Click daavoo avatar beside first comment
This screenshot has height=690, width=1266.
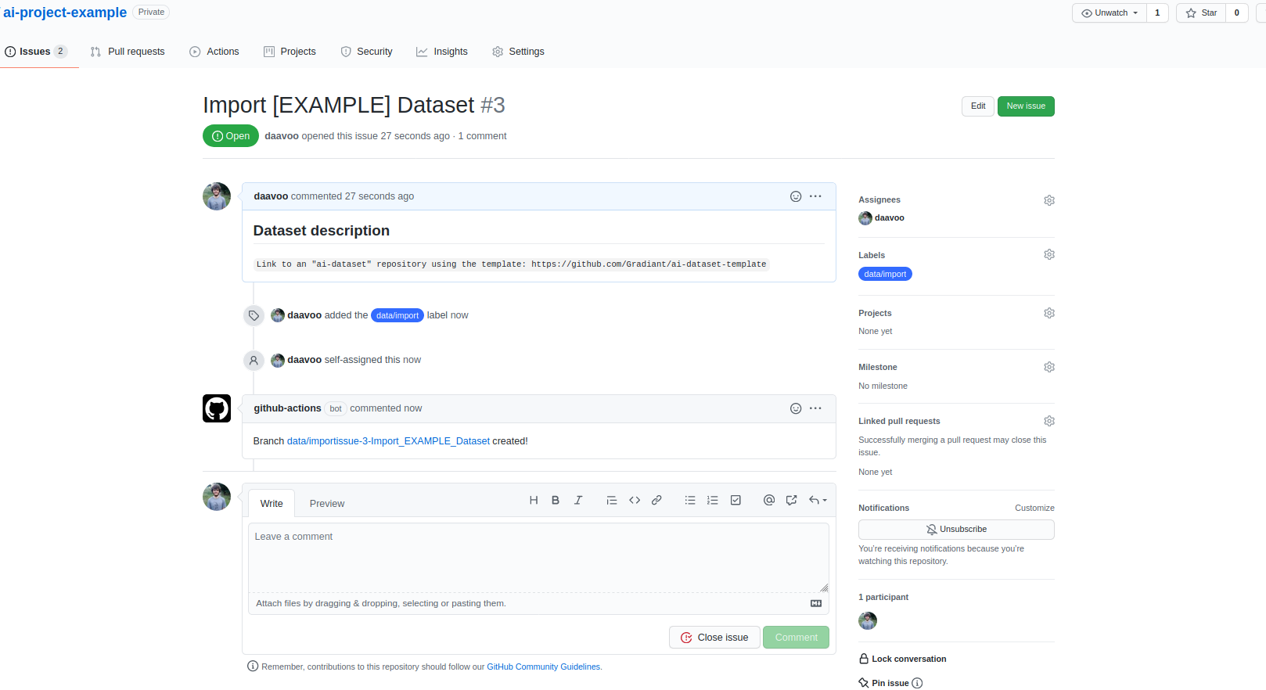pyautogui.click(x=217, y=196)
